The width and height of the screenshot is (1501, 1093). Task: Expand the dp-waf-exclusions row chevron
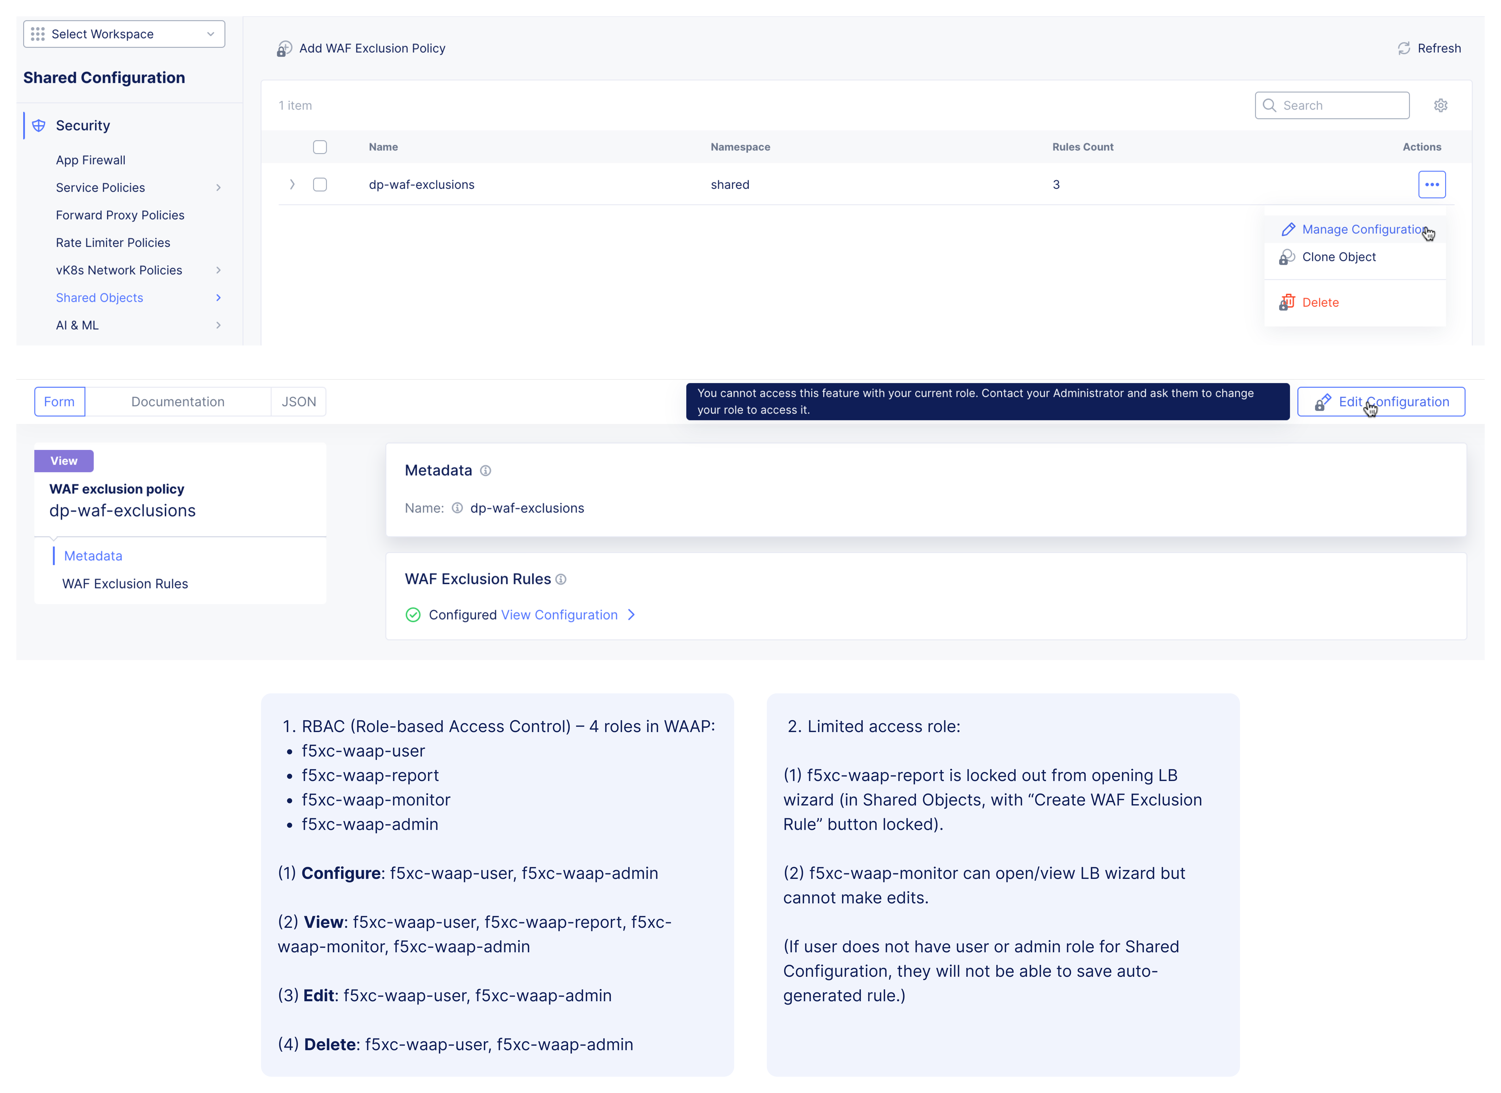(292, 185)
